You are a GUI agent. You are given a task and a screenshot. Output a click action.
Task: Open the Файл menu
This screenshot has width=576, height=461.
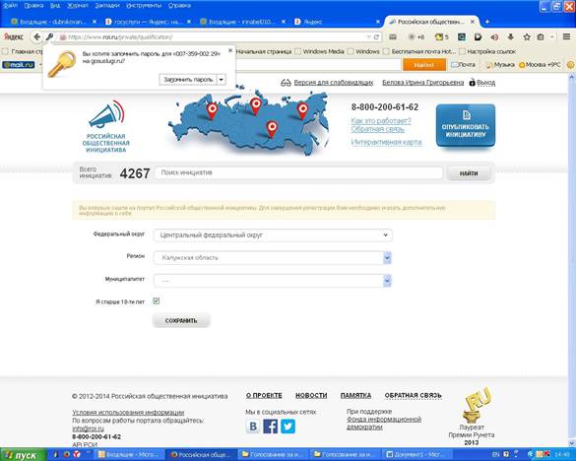click(x=10, y=6)
